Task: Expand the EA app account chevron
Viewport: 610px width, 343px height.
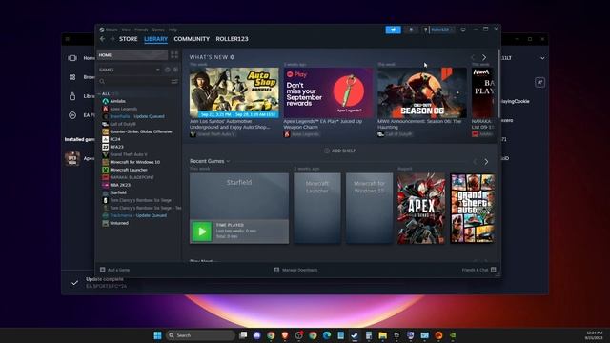Action: tap(542, 58)
